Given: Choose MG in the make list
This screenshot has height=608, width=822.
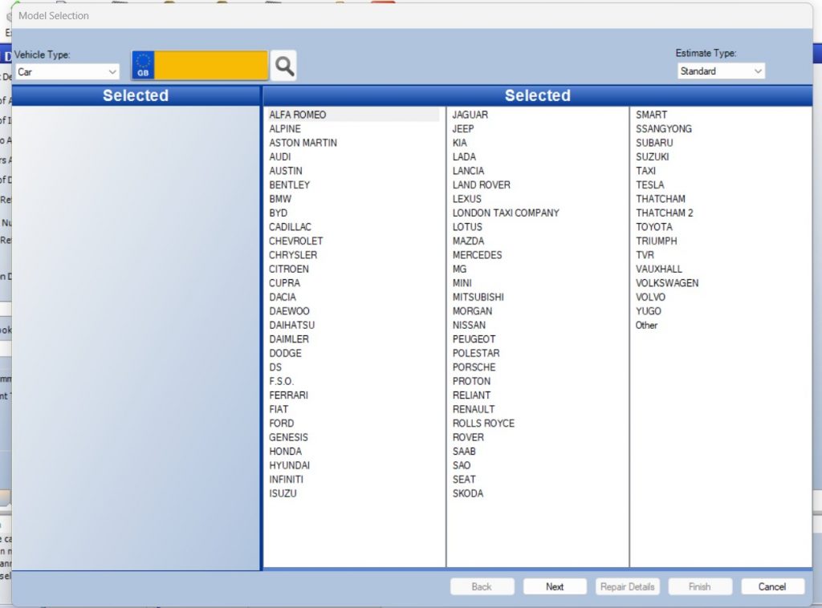Looking at the screenshot, I should point(459,270).
